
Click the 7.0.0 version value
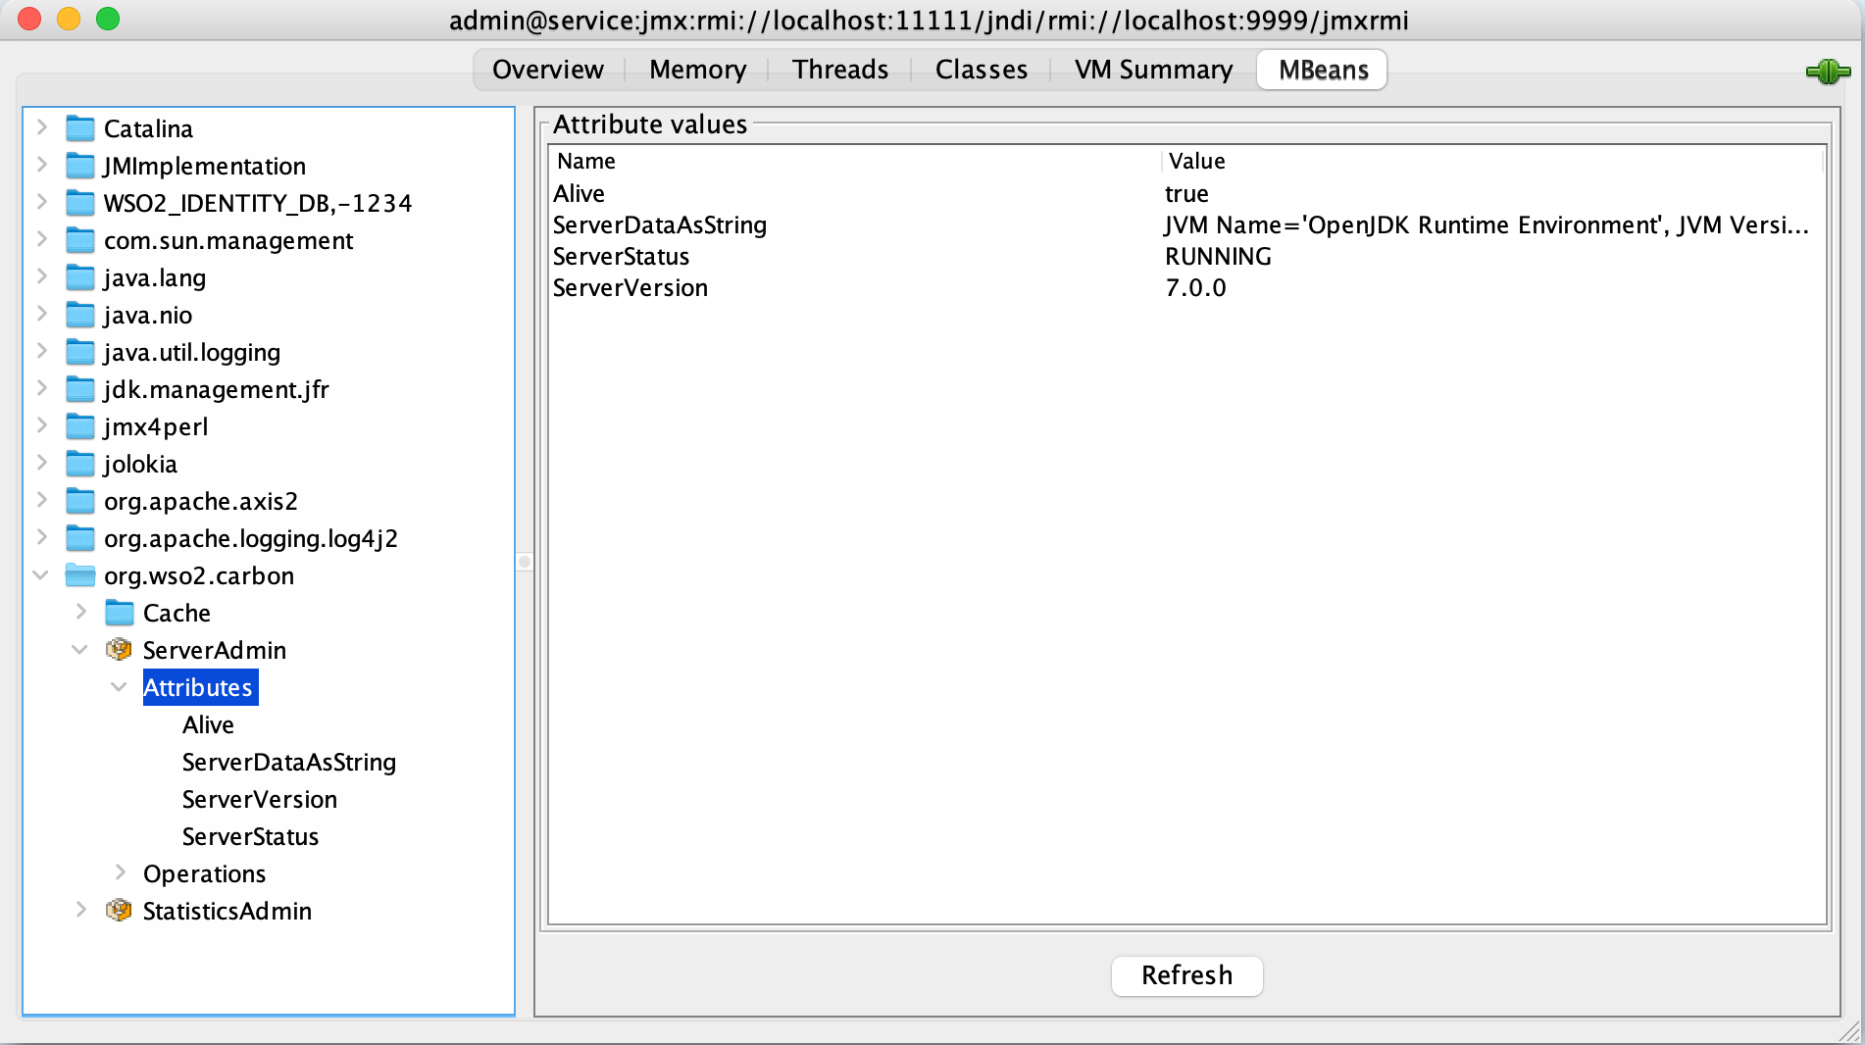(x=1195, y=287)
